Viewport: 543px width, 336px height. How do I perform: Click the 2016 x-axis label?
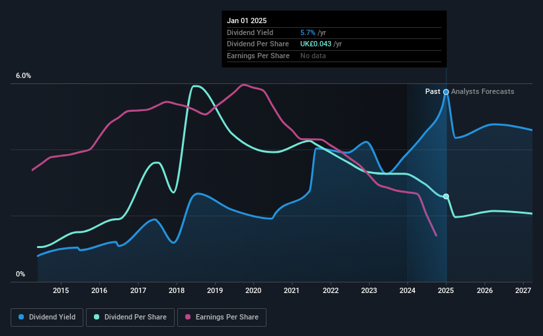click(x=99, y=290)
